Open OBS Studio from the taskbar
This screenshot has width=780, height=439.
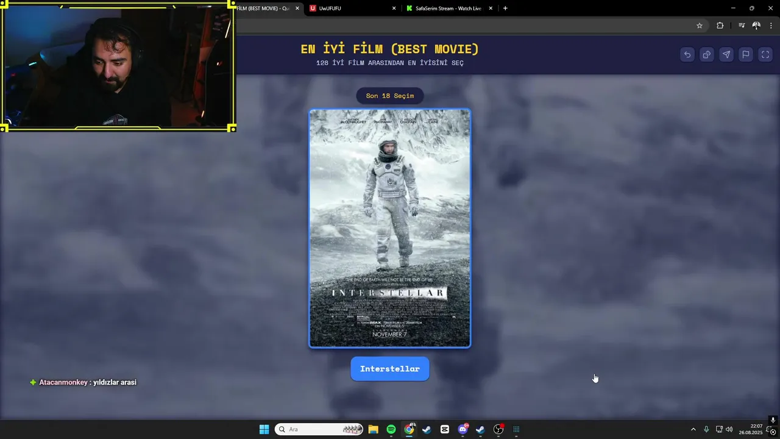pos(498,429)
